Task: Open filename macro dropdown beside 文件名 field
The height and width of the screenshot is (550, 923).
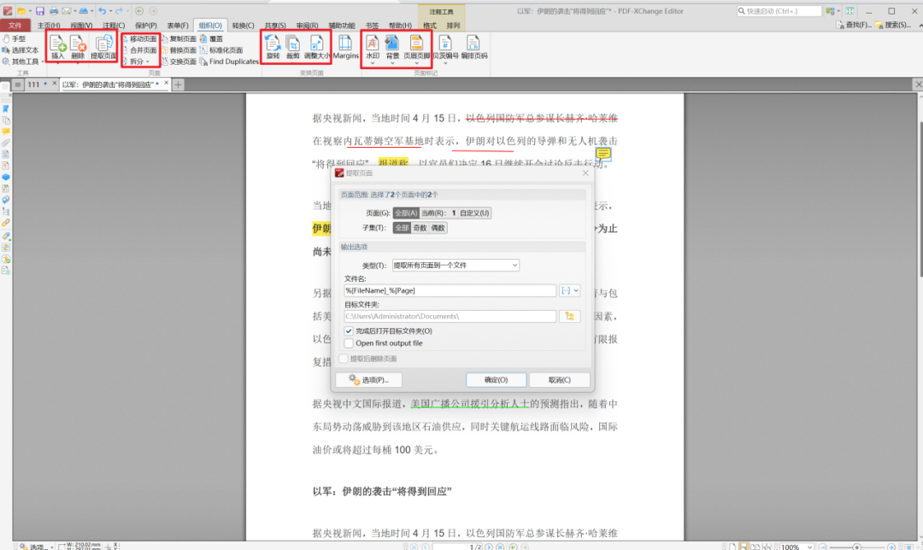Action: click(570, 290)
